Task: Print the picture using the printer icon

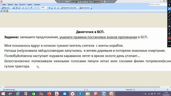Action: (17, 8)
